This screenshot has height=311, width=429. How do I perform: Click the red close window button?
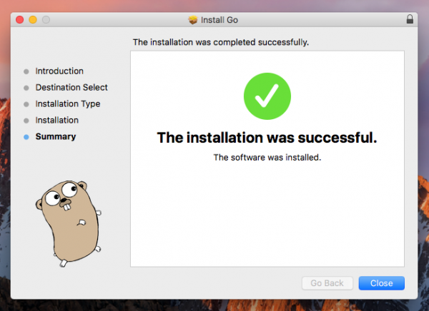(x=19, y=19)
